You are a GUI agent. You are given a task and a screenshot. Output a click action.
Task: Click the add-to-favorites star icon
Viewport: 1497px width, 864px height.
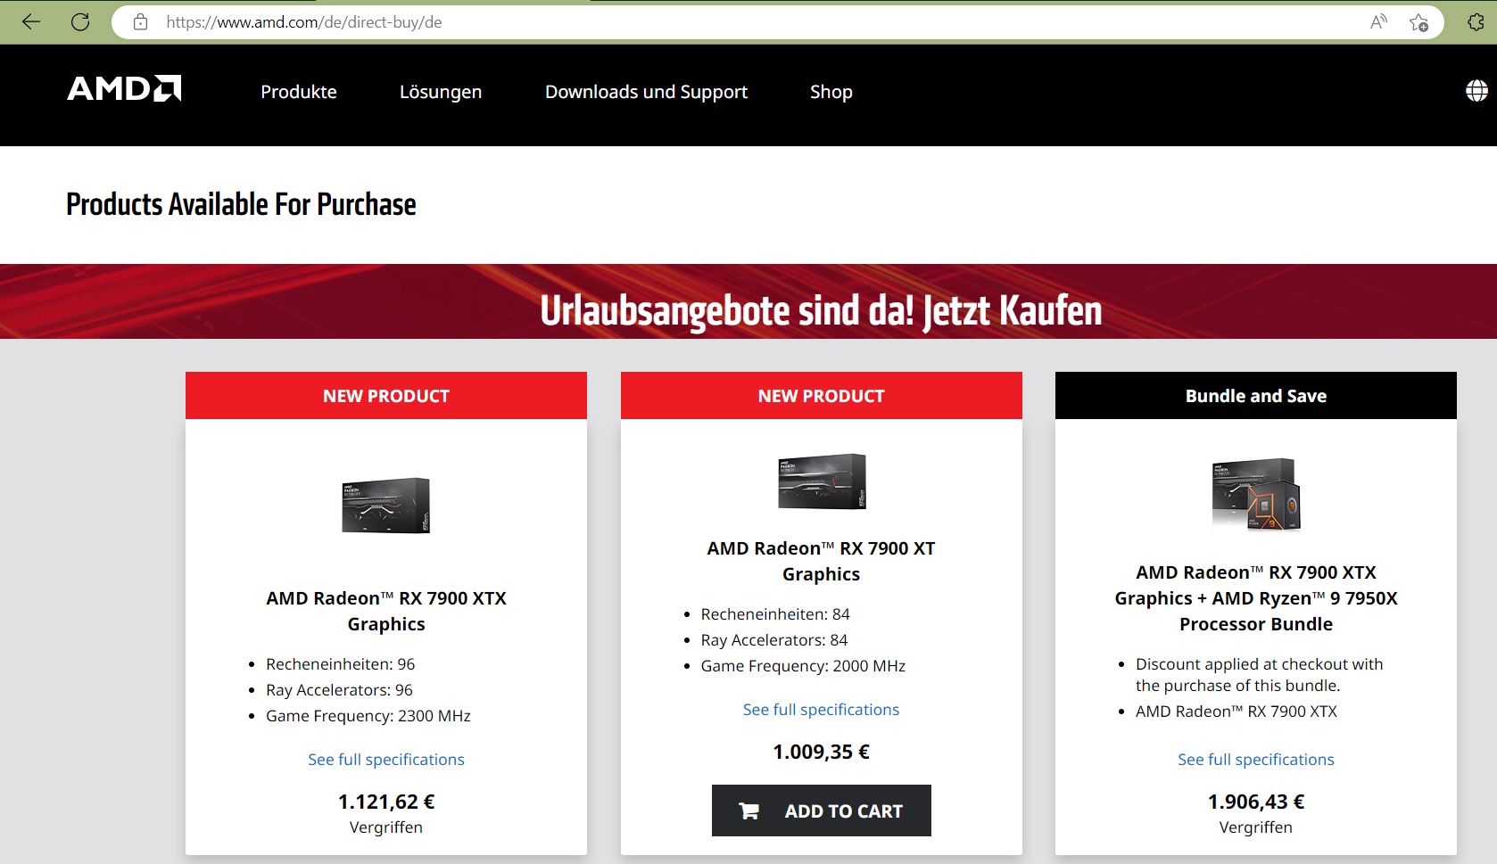[1418, 21]
